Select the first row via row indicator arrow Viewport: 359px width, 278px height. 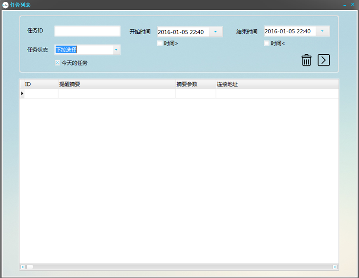(x=22, y=93)
